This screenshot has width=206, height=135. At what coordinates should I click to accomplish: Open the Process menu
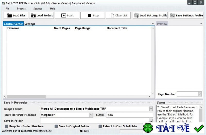click(x=21, y=9)
